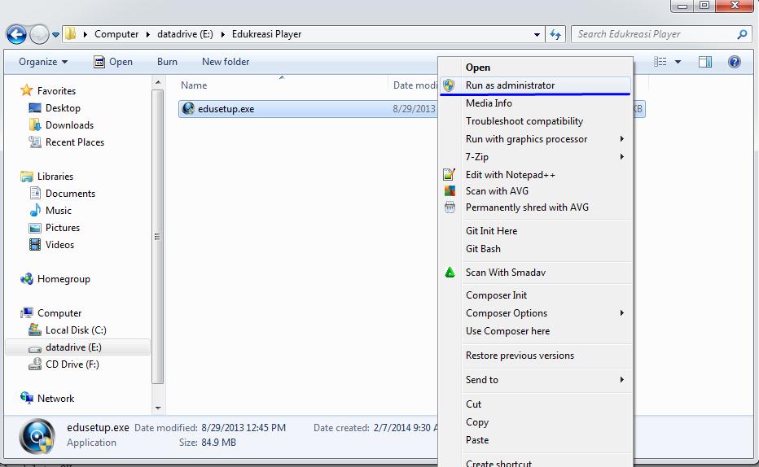
Task: Refresh the folder with the refresh icon
Action: pos(555,34)
